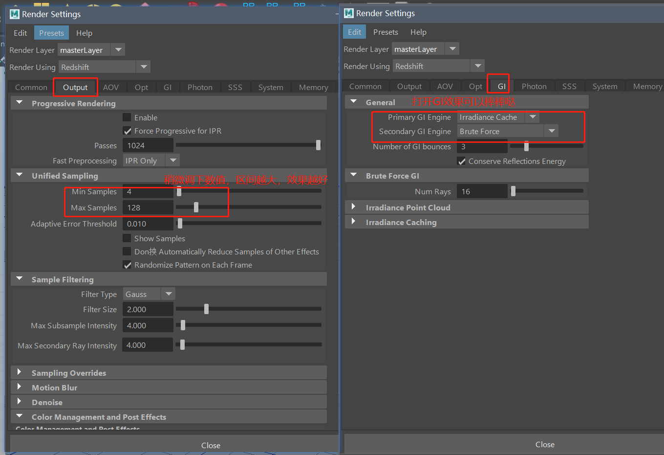
Task: Collapse the Unified Sampling section
Action: tap(20, 175)
